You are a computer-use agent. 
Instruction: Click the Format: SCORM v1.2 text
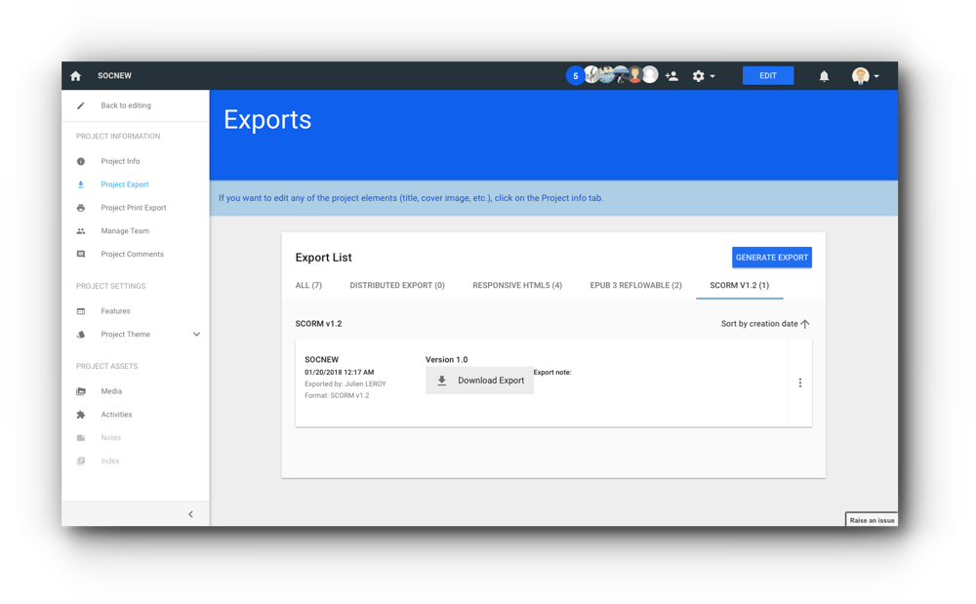pyautogui.click(x=337, y=395)
